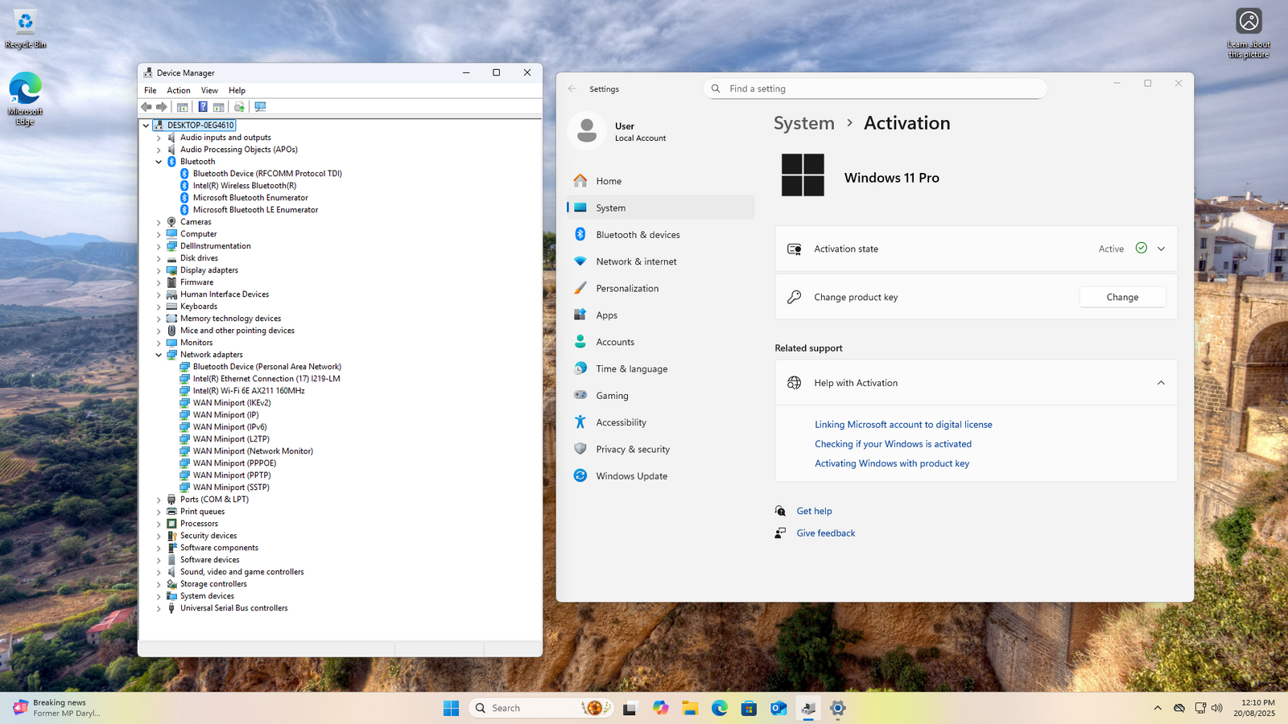This screenshot has width=1288, height=724.
Task: Expand the Cameras tree node
Action: 159,222
